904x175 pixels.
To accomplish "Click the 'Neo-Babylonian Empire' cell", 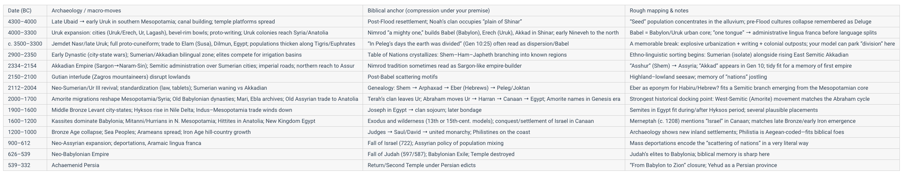I will coord(205,154).
